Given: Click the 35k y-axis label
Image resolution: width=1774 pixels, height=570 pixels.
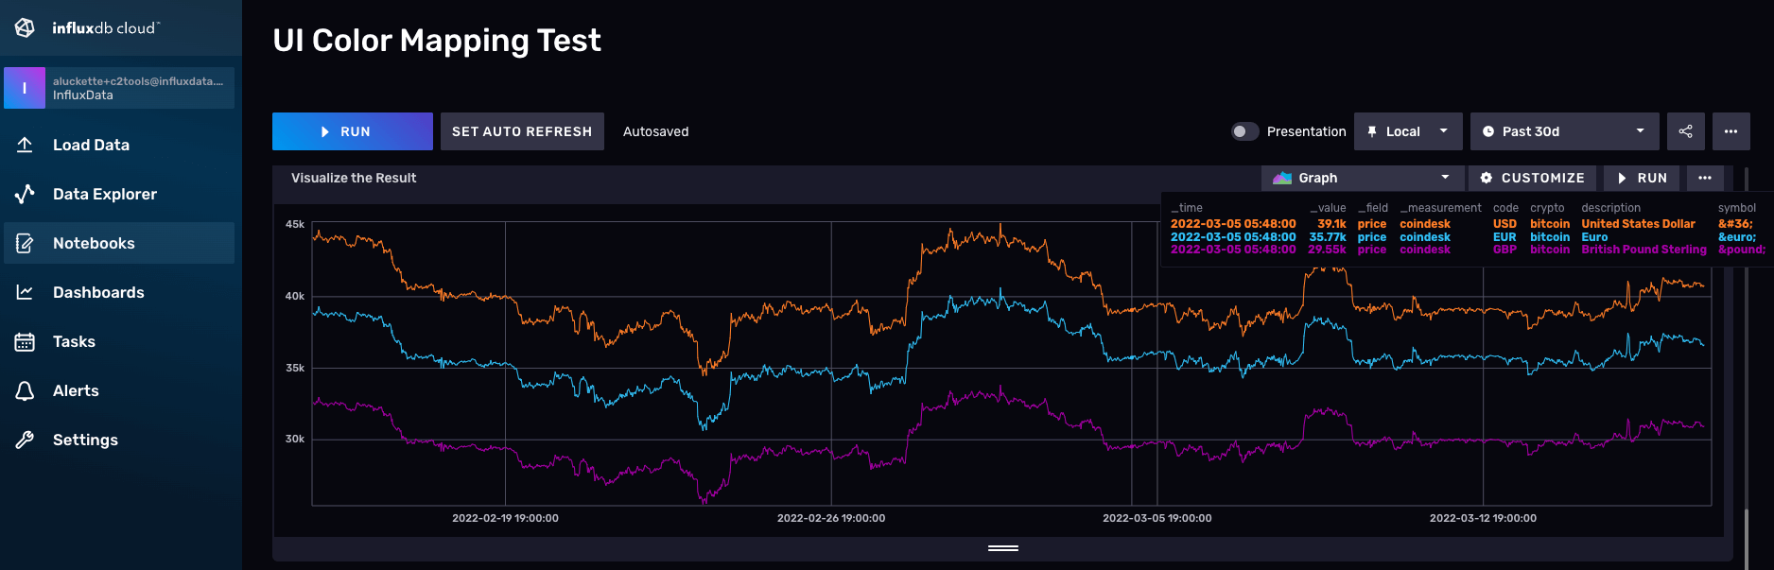Looking at the screenshot, I should click(295, 368).
